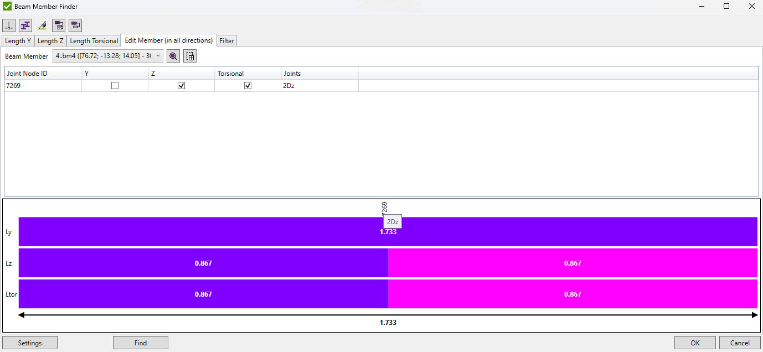Click the green checkmark app icon
Image resolution: width=763 pixels, height=352 pixels.
pos(7,7)
